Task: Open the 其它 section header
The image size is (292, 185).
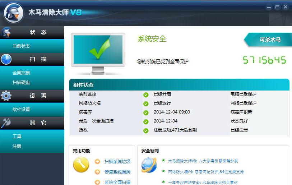Action: 32,123
